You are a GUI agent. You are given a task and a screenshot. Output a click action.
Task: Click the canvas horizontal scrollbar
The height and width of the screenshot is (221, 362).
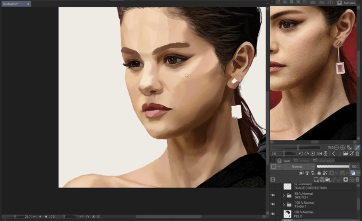(169, 217)
